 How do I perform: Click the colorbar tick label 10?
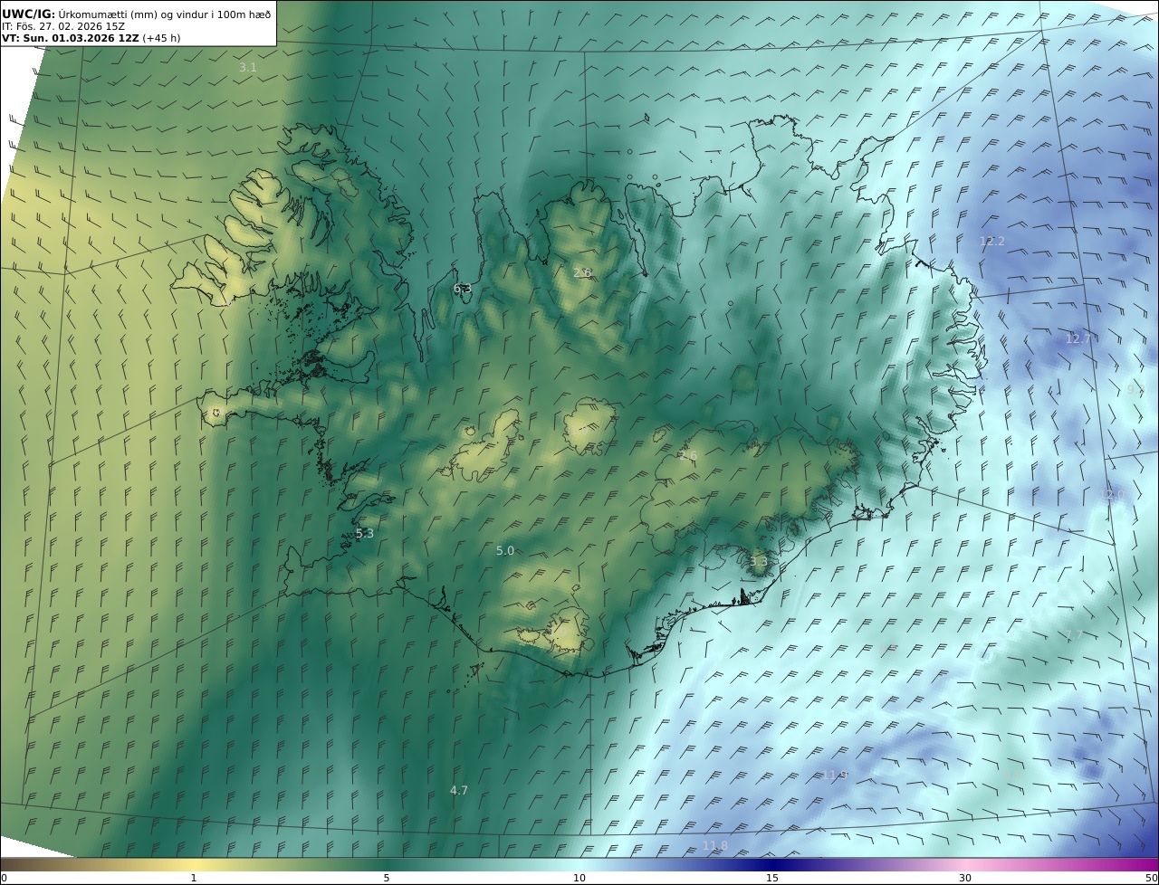coord(579,879)
